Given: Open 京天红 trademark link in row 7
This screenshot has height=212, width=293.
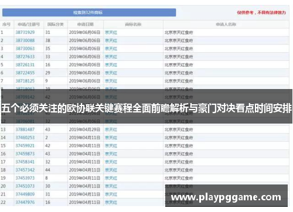Looking at the screenshot, I should (x=111, y=81).
